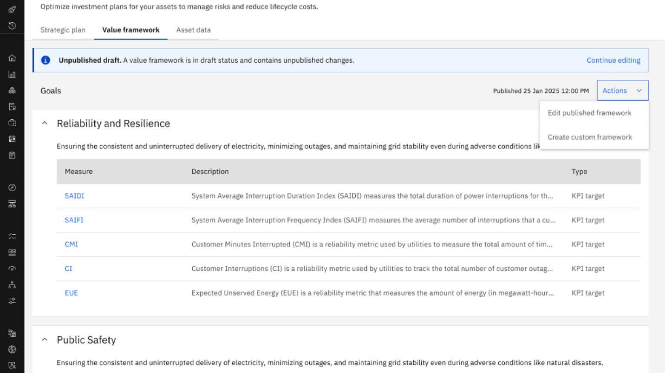Open the recent history clock icon
Screen dimensions: 665x373
coord(12,26)
